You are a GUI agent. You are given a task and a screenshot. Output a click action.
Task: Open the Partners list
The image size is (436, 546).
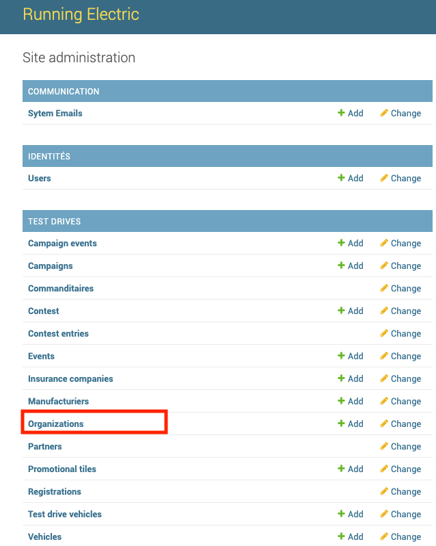click(x=45, y=446)
